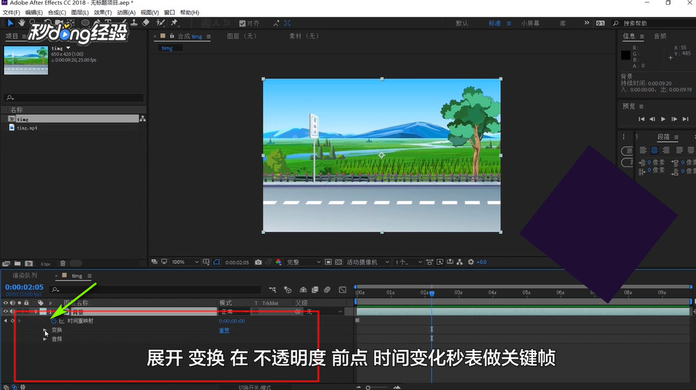Image resolution: width=696 pixels, height=390 pixels.
Task: Switch to 小屏幕 workspace
Action: point(530,23)
